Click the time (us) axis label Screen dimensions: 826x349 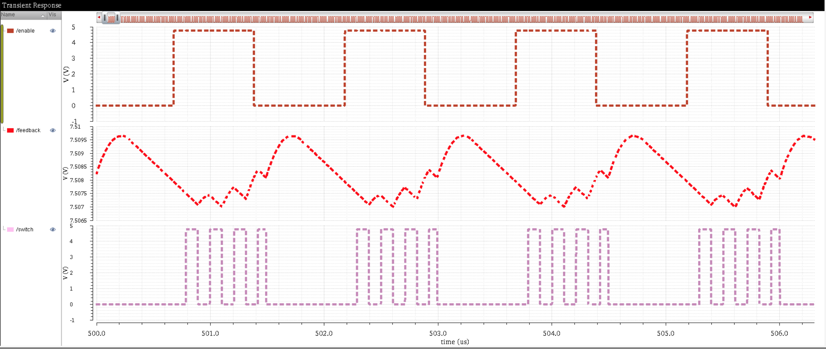click(x=455, y=342)
